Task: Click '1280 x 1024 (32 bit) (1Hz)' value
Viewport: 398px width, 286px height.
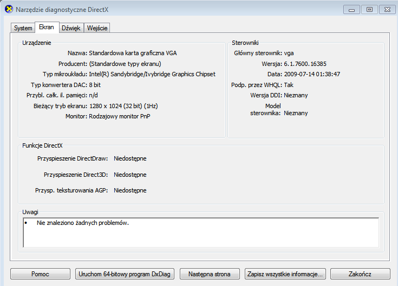Action: pyautogui.click(x=123, y=106)
